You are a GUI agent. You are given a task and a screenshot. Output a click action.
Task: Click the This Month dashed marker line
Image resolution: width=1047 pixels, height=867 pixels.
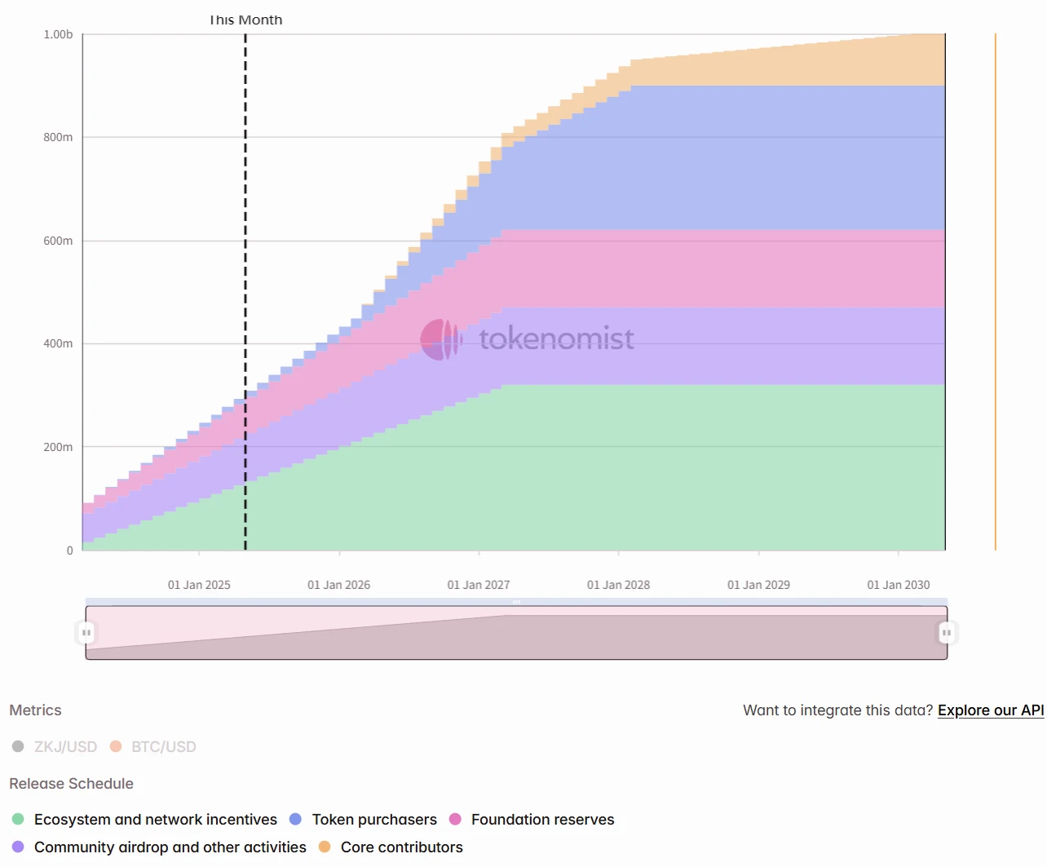[245, 292]
